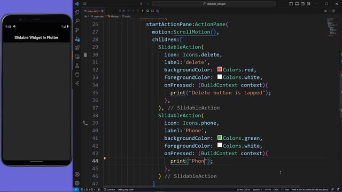Image resolution: width=342 pixels, height=192 pixels.
Task: Click the green color swatch for Colors.green
Action: 220,138
